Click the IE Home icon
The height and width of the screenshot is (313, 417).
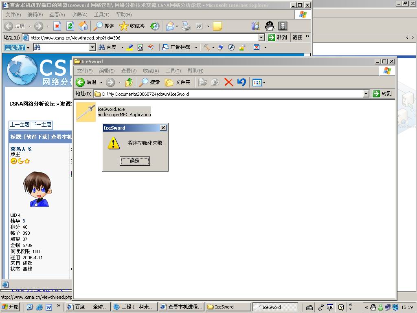pyautogui.click(x=83, y=26)
